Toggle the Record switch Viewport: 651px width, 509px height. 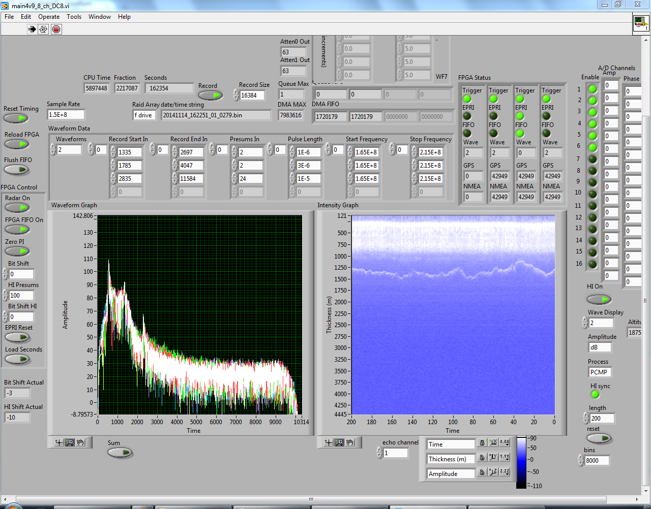tap(210, 96)
